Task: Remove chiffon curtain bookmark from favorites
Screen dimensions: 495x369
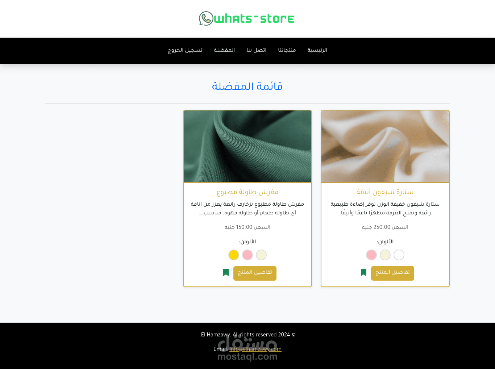Action: tap(363, 272)
